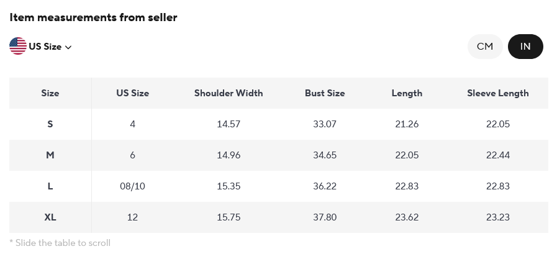Click sleeve length value 22.44
This screenshot has width=557, height=259.
[498, 155]
